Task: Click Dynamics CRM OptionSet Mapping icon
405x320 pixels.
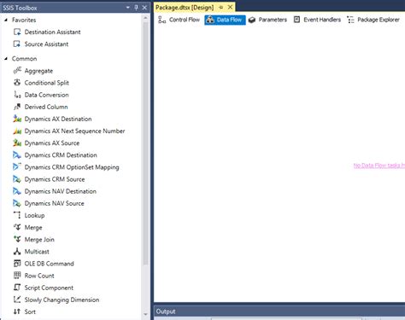Action: [x=17, y=167]
